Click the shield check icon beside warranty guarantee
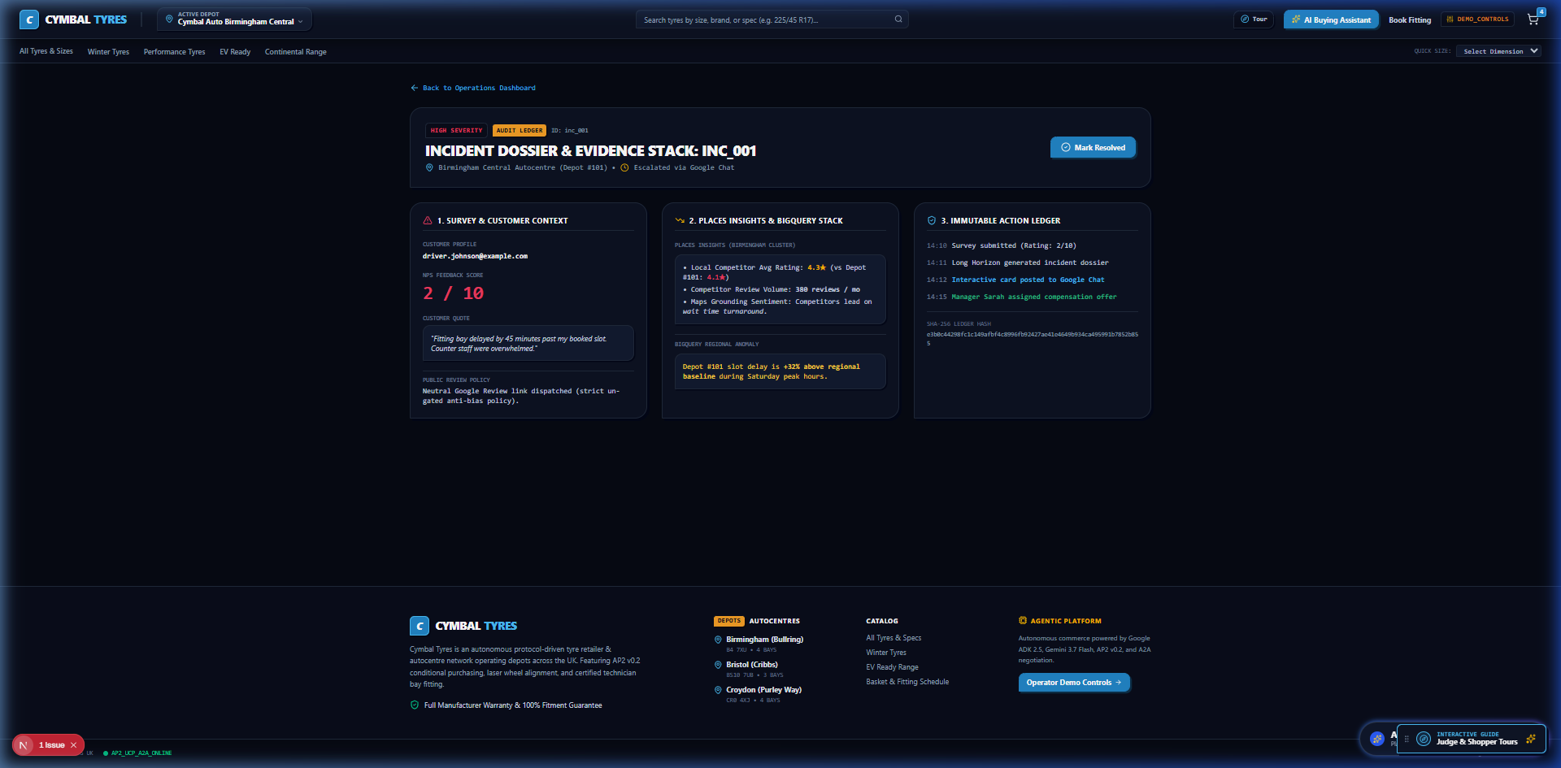The image size is (1561, 768). [415, 705]
